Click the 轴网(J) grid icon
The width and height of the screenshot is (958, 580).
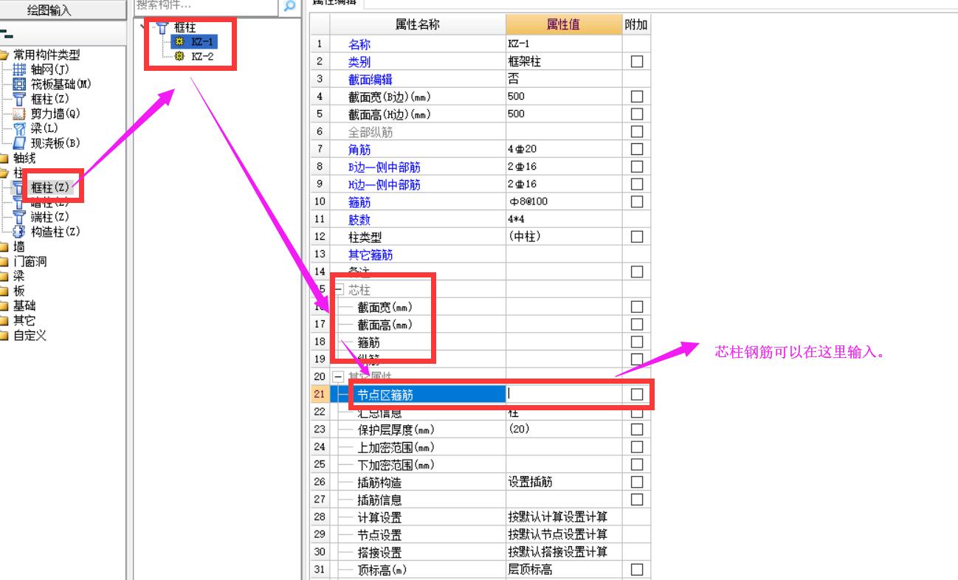[x=19, y=69]
